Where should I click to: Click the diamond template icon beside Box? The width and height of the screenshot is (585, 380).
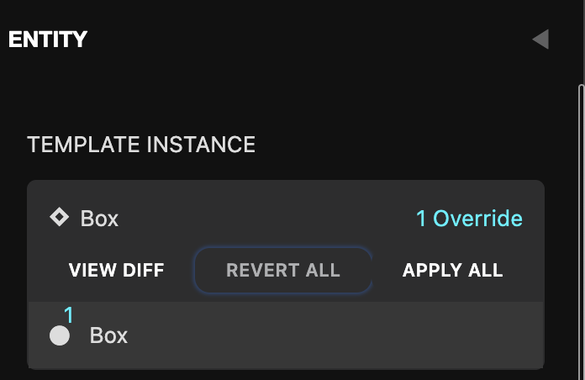[x=59, y=218]
